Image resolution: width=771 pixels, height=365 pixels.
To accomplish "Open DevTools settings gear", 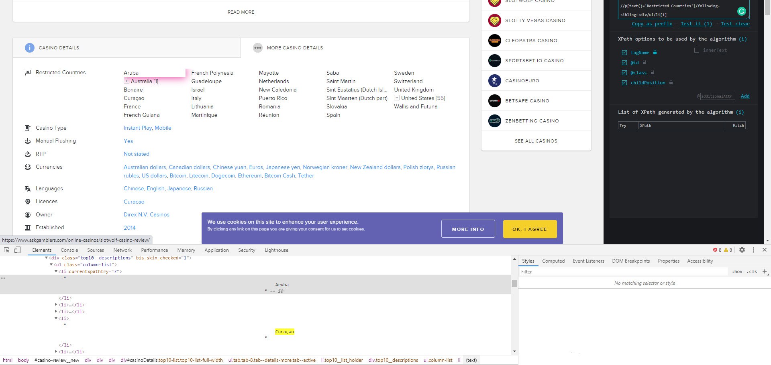I will point(742,250).
